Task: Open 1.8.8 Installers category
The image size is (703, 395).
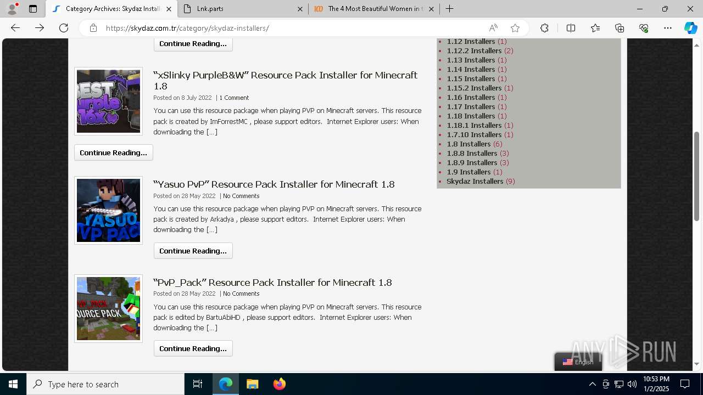Action: (472, 153)
